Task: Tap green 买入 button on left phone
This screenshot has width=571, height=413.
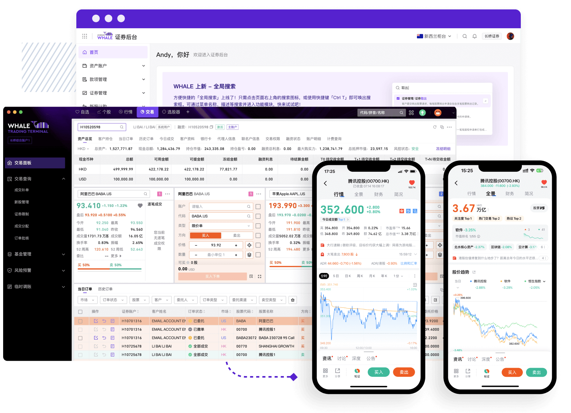Action: [379, 372]
